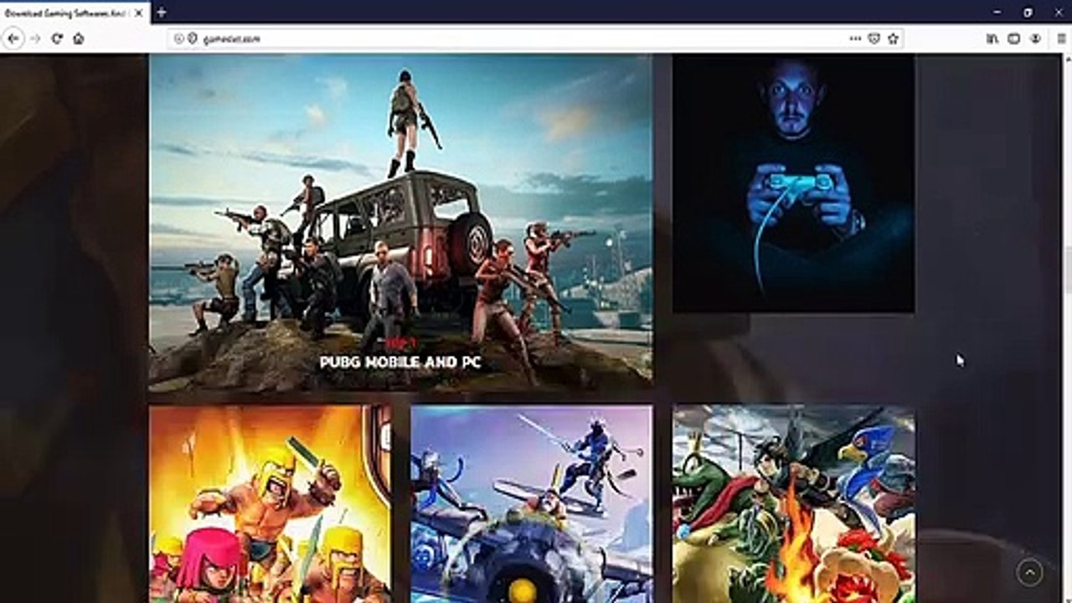Screen dimensions: 1072x603
Task: Open the gamer holding controller thumbnail
Action: (793, 183)
